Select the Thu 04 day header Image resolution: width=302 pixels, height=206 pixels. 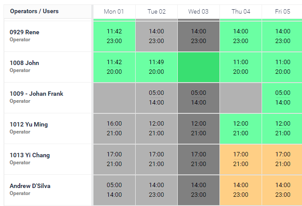241,11
